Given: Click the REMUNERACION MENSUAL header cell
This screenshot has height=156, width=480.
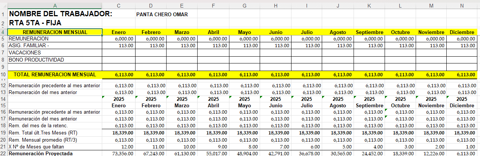Looking at the screenshot, I should (55, 32).
